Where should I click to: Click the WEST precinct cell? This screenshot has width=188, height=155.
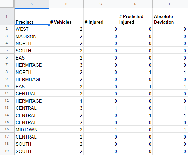[x=32, y=29]
